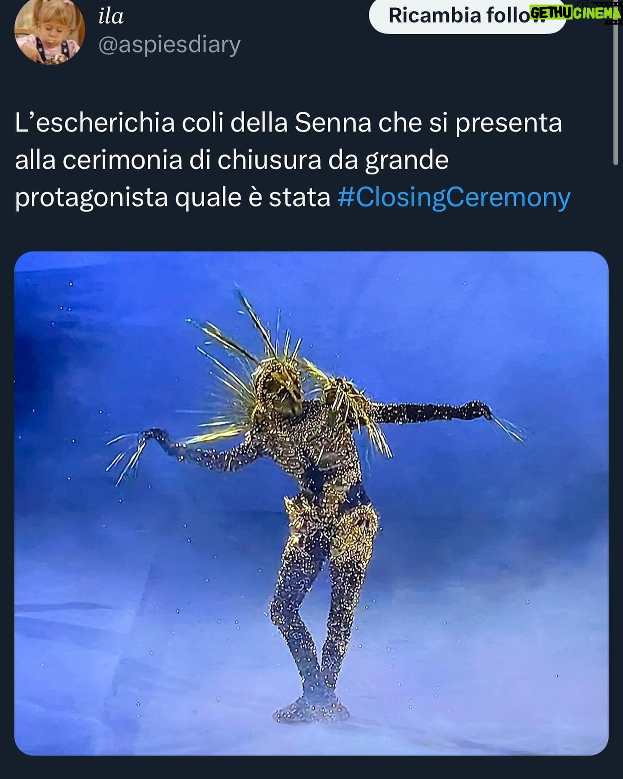Click the display name ila
This screenshot has height=779, width=623.
(111, 16)
